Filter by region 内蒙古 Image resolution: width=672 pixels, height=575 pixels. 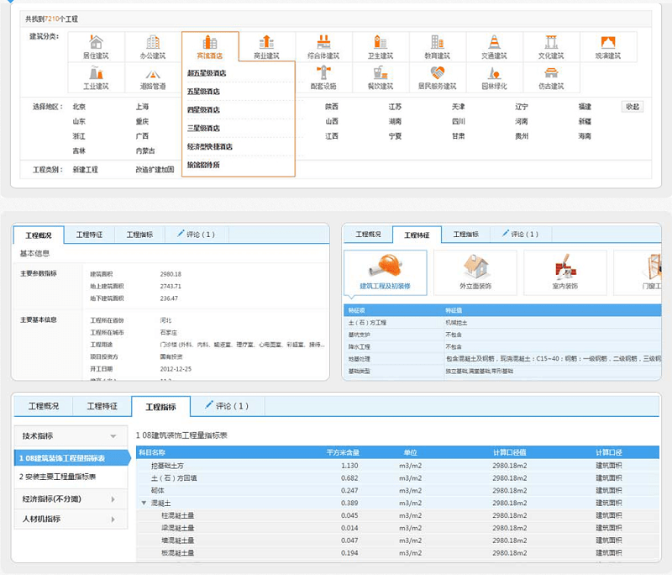(x=145, y=151)
